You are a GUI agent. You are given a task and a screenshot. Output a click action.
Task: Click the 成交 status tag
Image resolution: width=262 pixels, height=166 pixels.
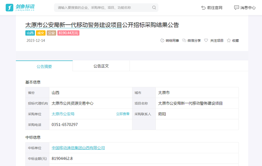(40, 33)
